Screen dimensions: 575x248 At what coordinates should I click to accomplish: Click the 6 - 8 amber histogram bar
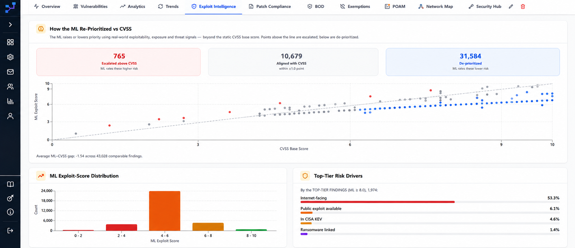(208, 227)
